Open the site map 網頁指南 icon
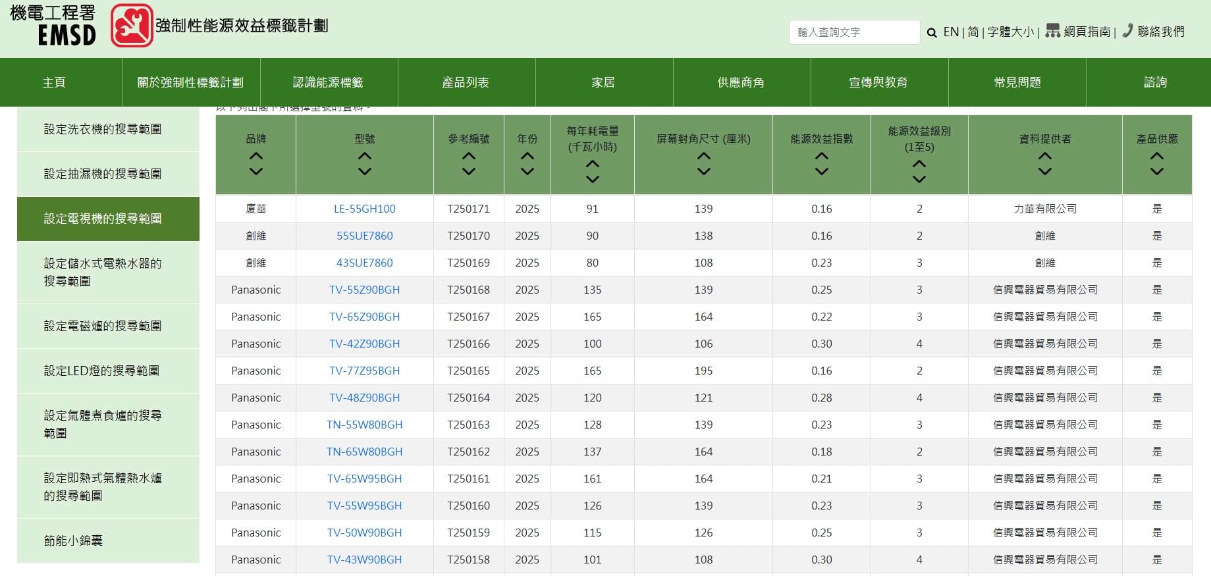This screenshot has height=576, width=1211. click(x=1053, y=31)
